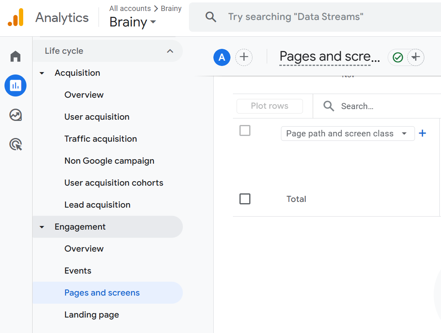
Task: Click the blue A comparison avatar chip
Action: (222, 57)
